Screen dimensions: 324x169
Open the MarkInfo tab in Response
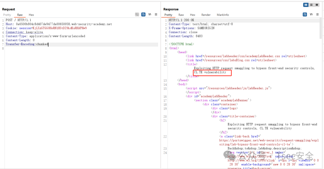pyautogui.click(x=223, y=15)
